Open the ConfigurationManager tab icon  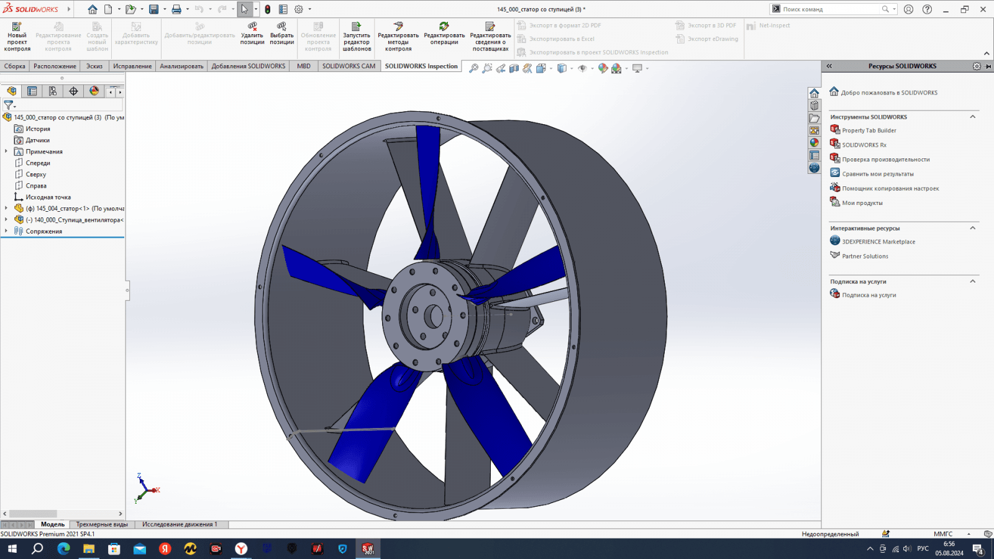(x=53, y=91)
